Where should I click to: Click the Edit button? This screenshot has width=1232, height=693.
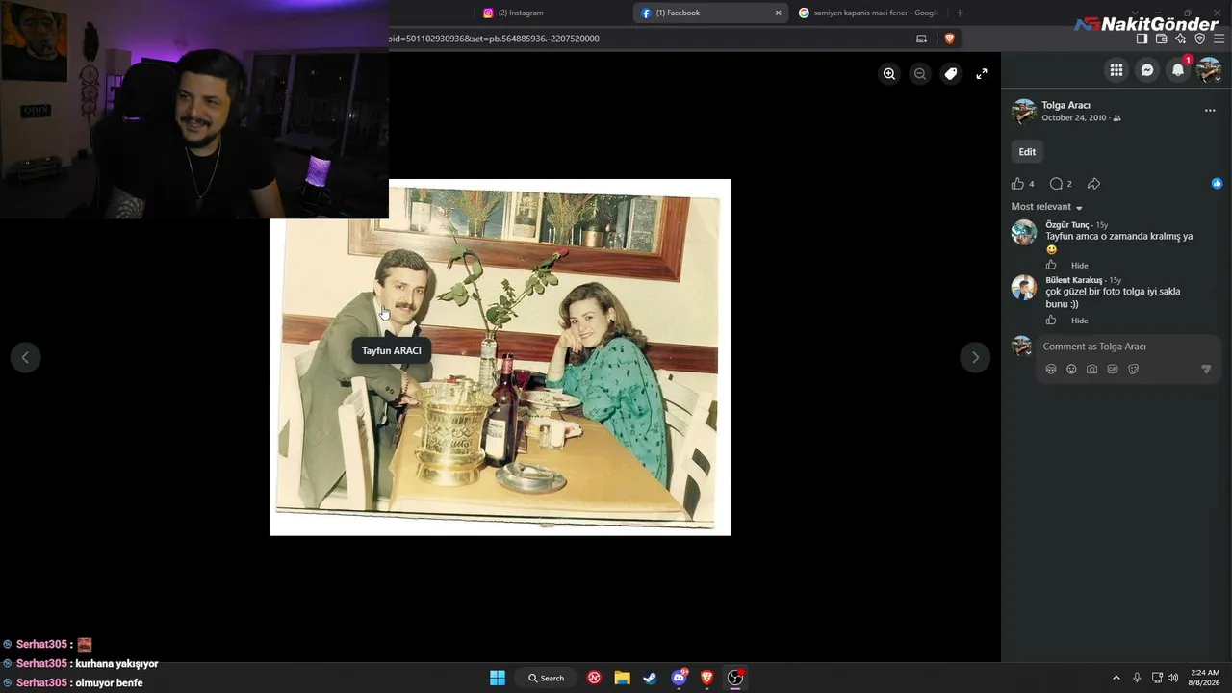tap(1027, 152)
